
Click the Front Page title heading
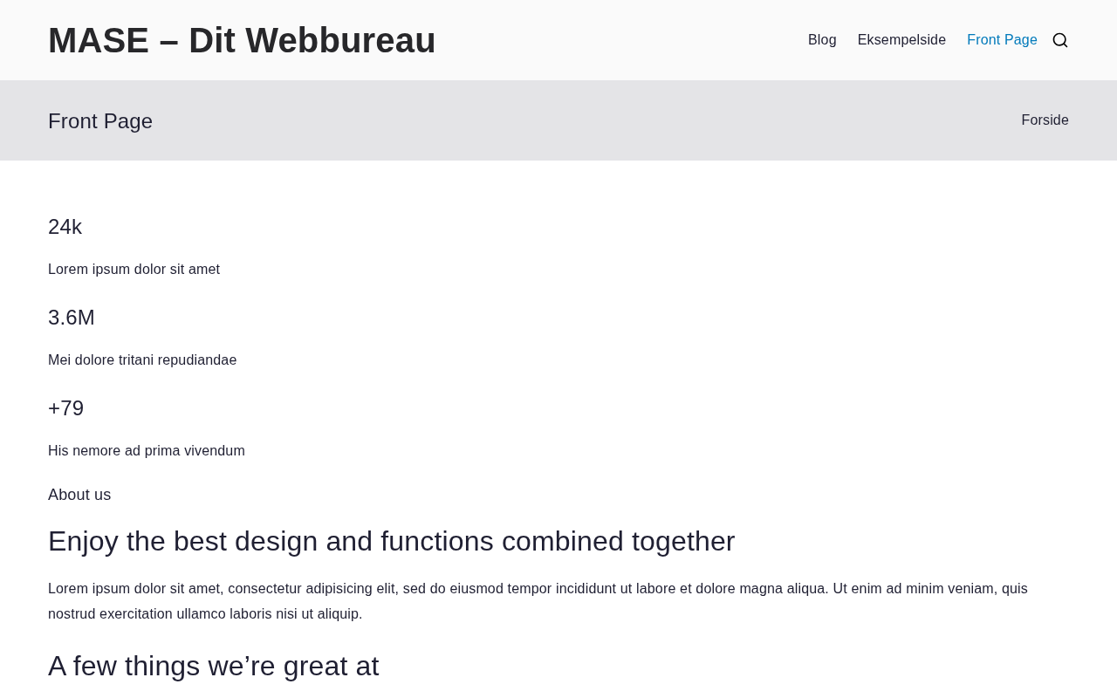100,121
